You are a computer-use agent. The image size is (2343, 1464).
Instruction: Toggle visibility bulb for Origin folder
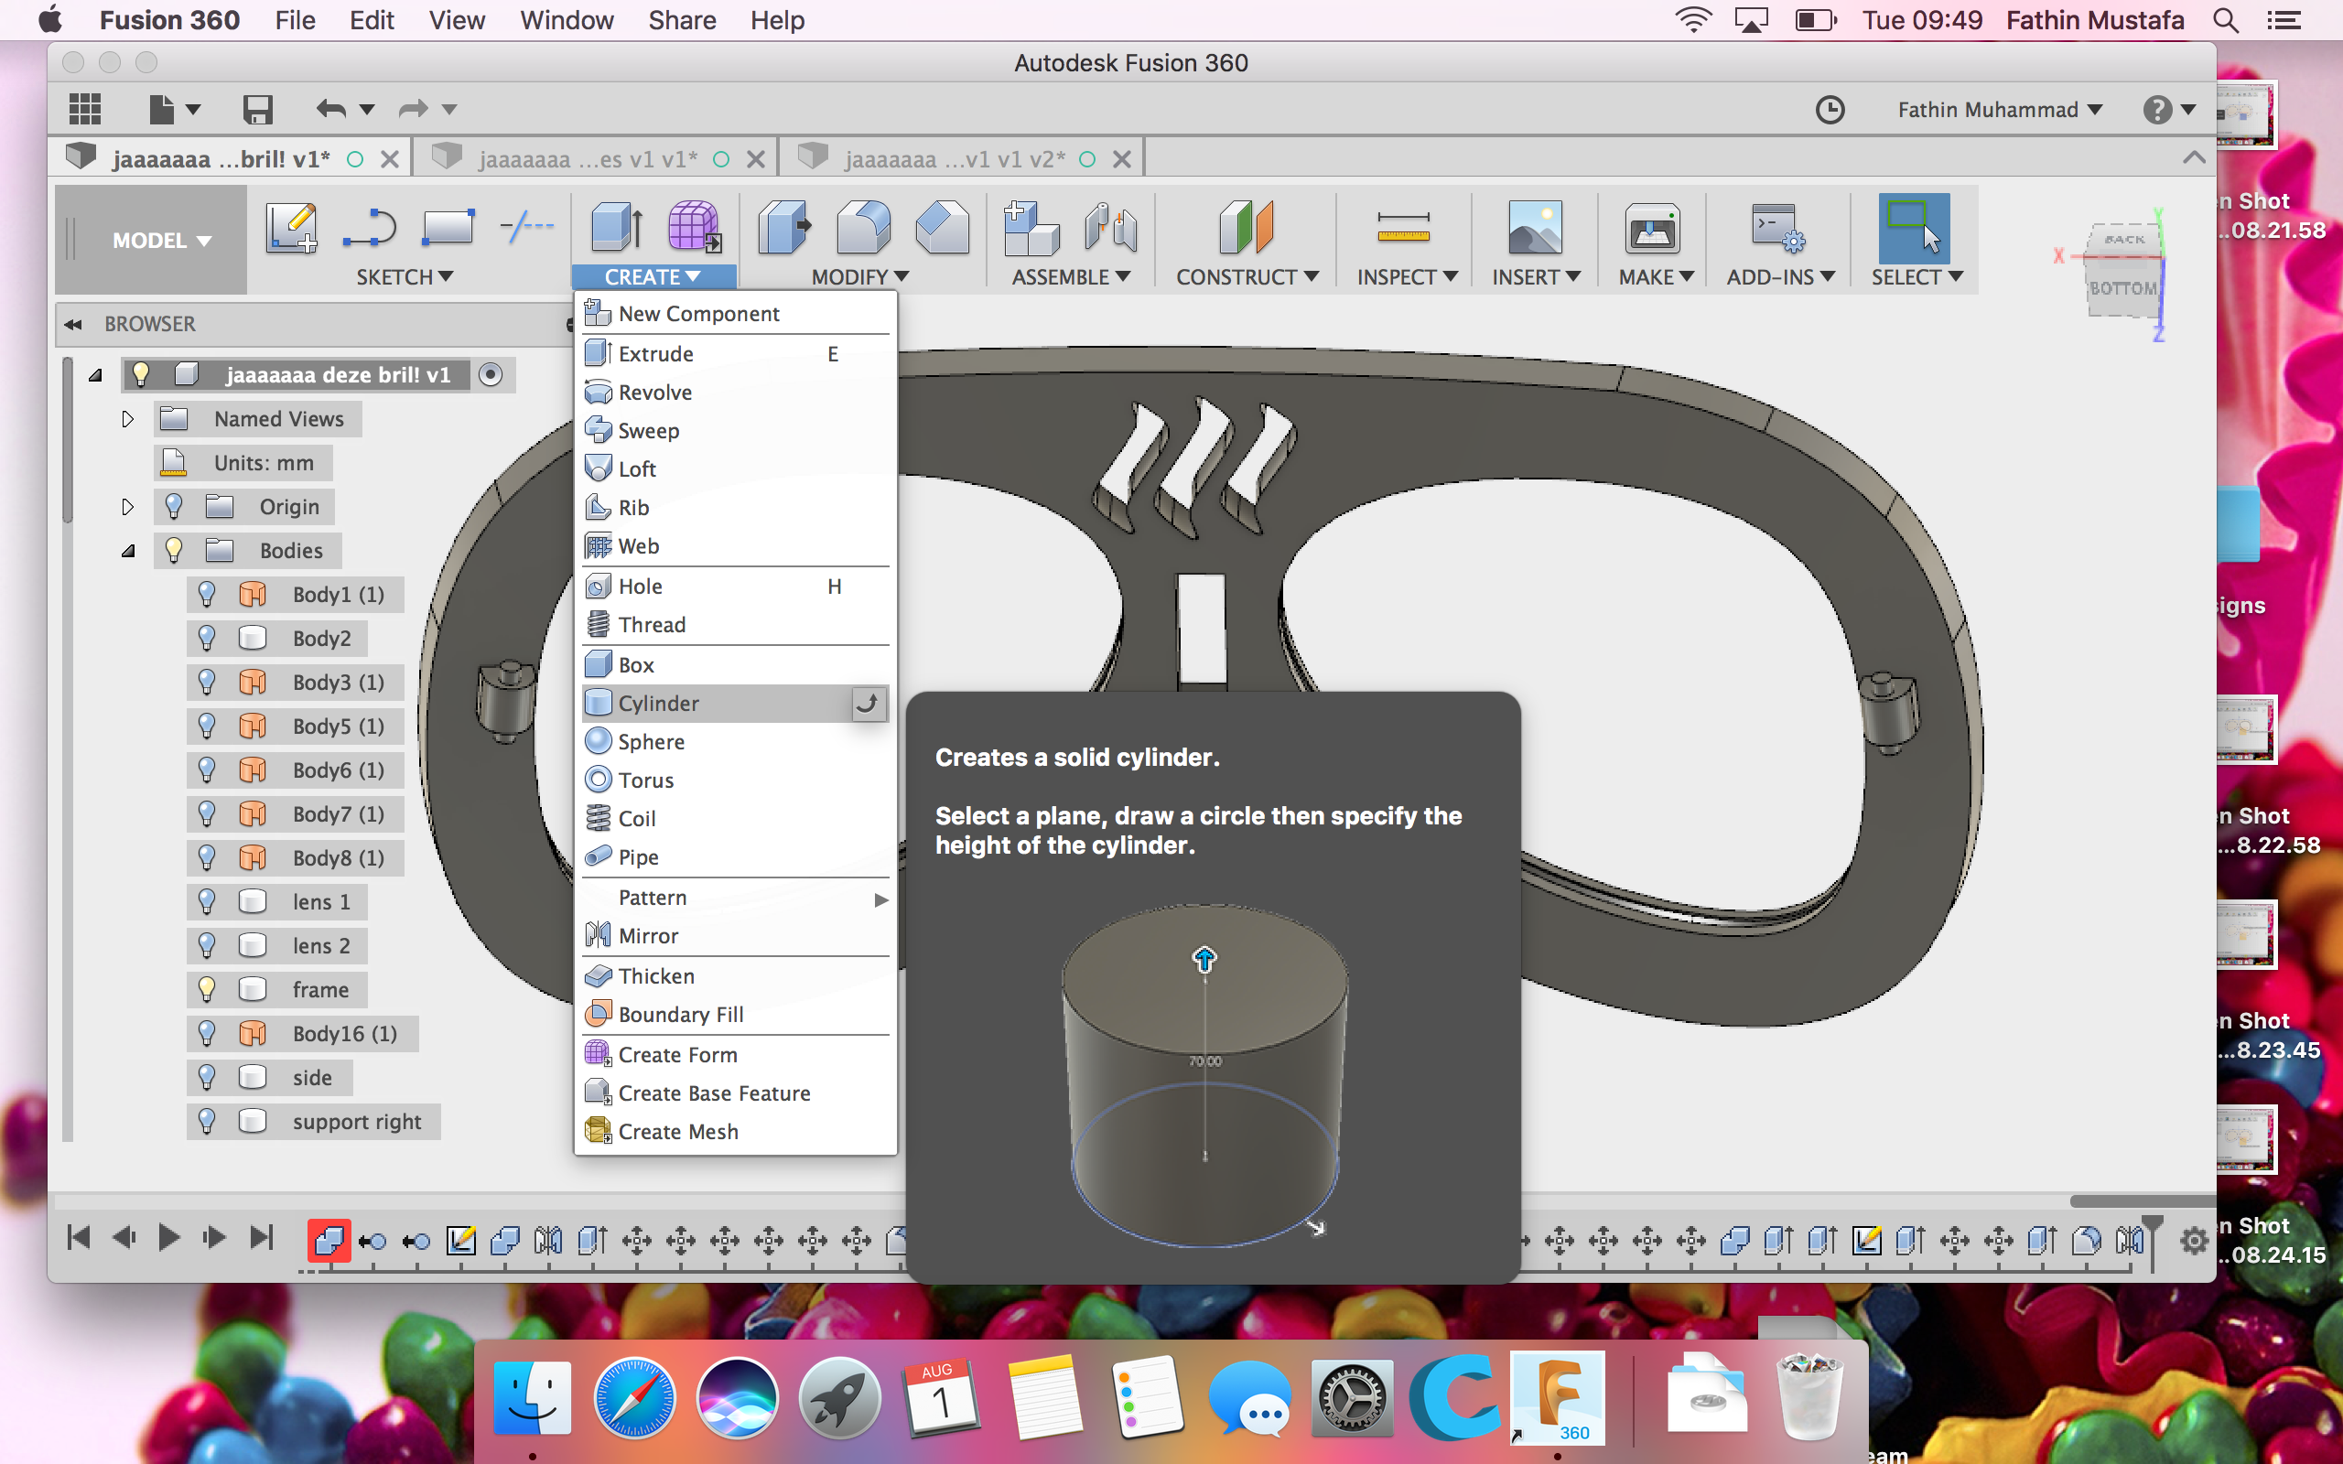tap(174, 506)
